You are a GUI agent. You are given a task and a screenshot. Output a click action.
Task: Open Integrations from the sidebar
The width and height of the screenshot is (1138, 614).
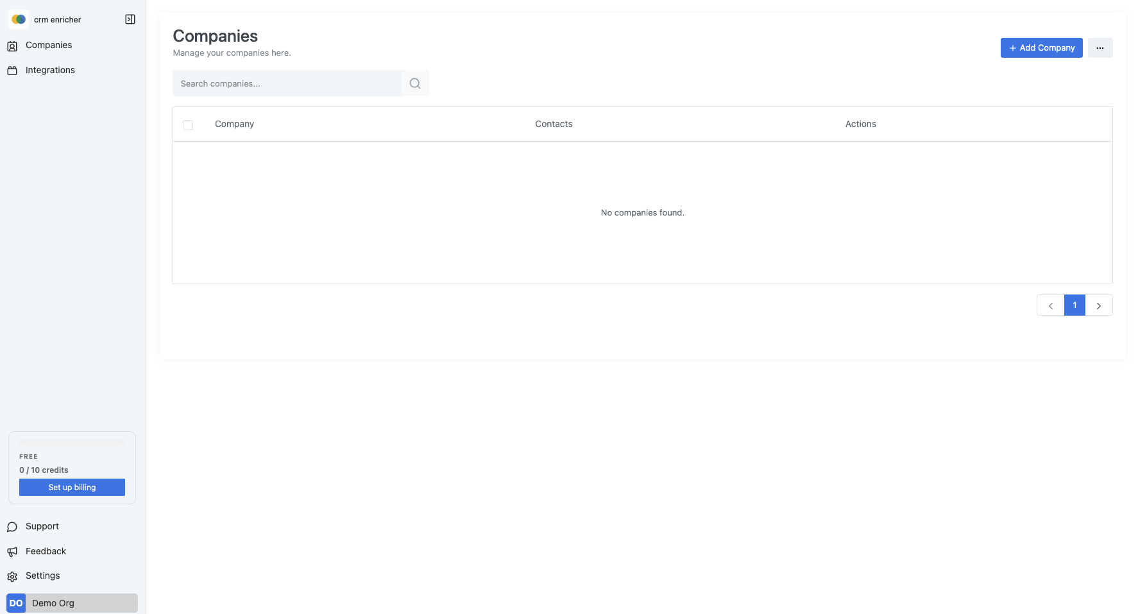point(50,71)
